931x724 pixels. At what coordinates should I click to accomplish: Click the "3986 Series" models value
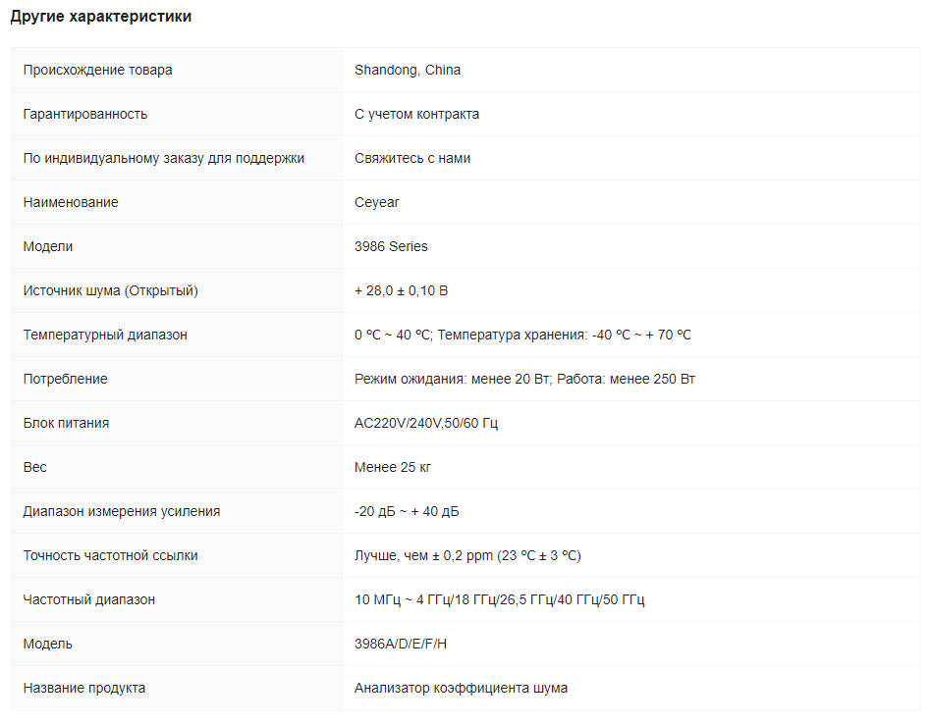coord(391,246)
